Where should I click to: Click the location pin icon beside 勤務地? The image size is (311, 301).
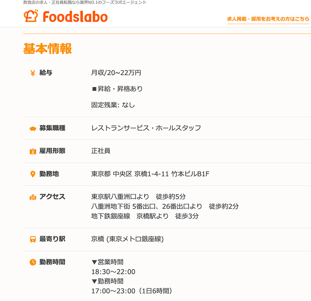point(32,174)
